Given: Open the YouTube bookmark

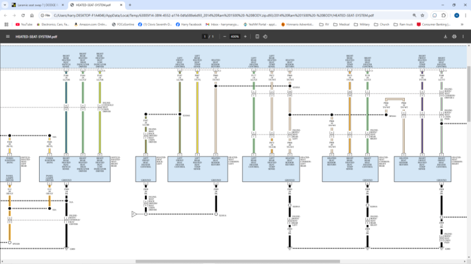Looking at the screenshot, I should click(x=24, y=24).
